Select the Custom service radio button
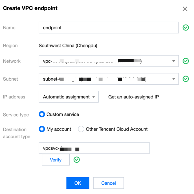 coord(42,114)
